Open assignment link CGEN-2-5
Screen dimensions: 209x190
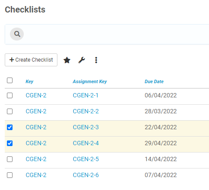(86, 159)
